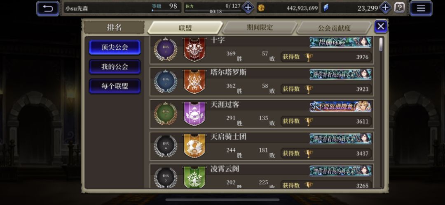Open the 每个联盟 ranking
The image size is (445, 205).
click(115, 86)
